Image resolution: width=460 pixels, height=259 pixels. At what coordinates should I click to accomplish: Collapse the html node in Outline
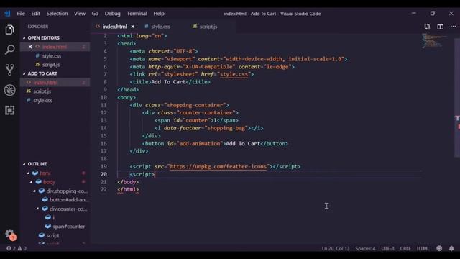tap(28, 173)
